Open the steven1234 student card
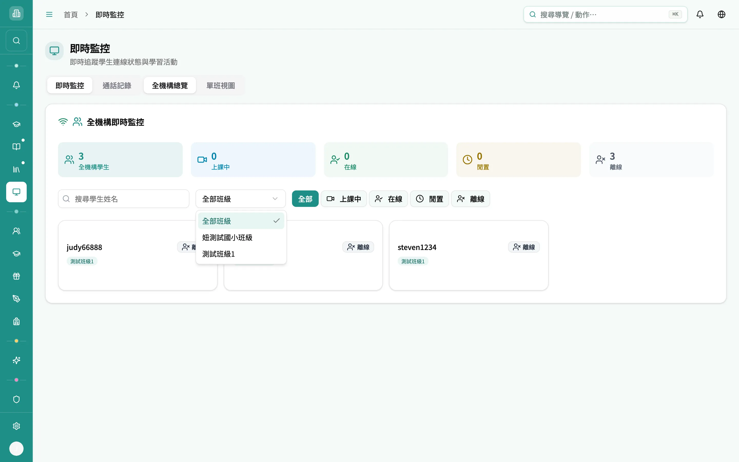Screen dimensions: 739x462 tap(469, 255)
